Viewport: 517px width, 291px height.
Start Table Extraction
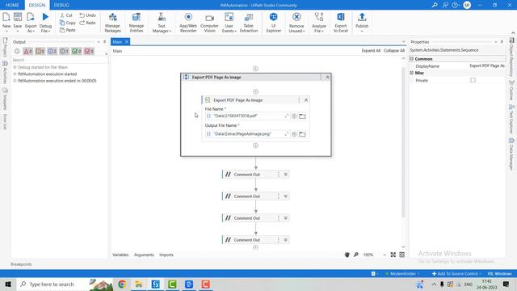249,23
